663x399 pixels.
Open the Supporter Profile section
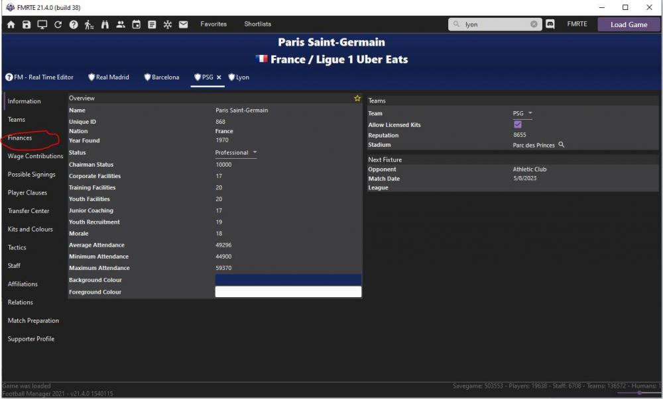click(x=31, y=339)
